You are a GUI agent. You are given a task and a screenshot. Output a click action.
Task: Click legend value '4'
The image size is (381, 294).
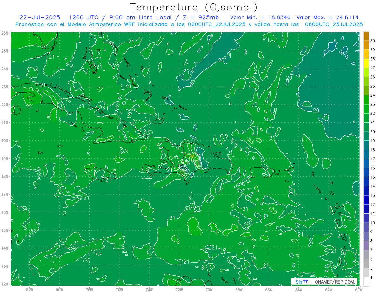coord(371,277)
